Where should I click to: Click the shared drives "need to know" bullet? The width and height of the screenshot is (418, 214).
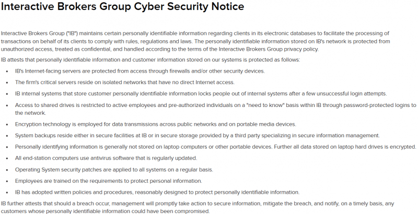coord(215,109)
